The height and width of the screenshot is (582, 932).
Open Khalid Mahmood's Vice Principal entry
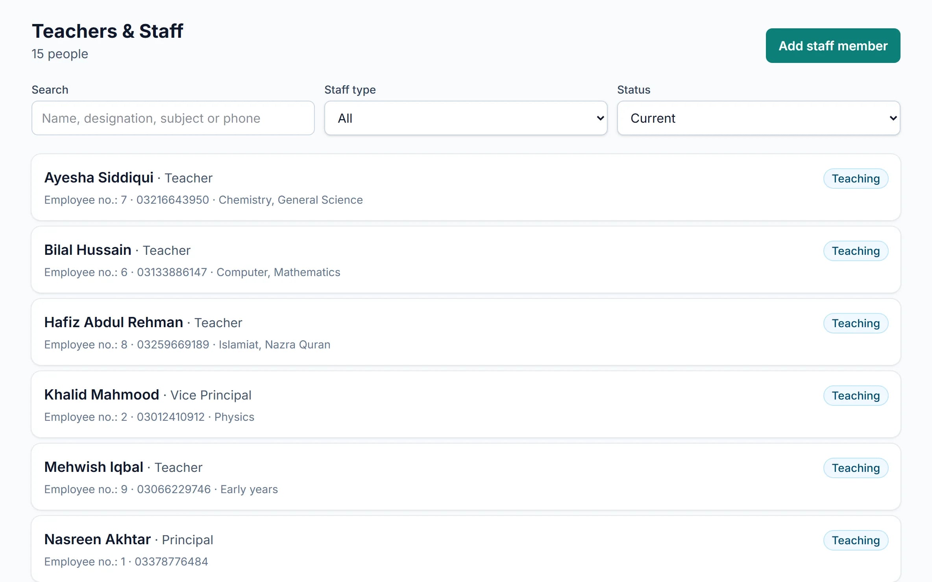(x=466, y=404)
